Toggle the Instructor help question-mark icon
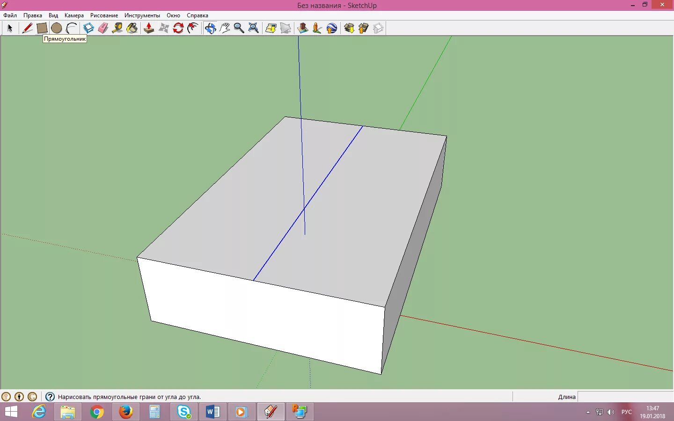 pos(50,397)
